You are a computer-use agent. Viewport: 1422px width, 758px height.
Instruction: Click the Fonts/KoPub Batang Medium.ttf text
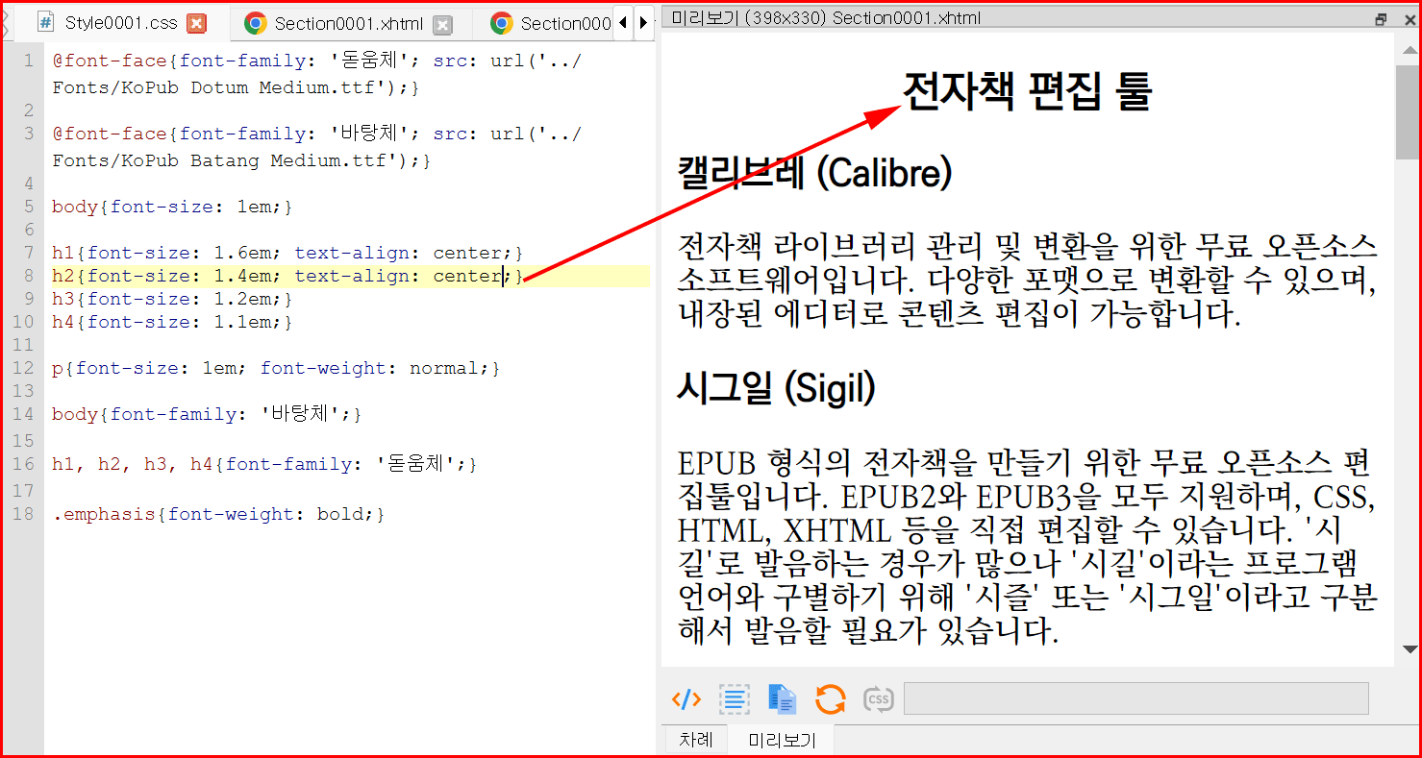(225, 160)
